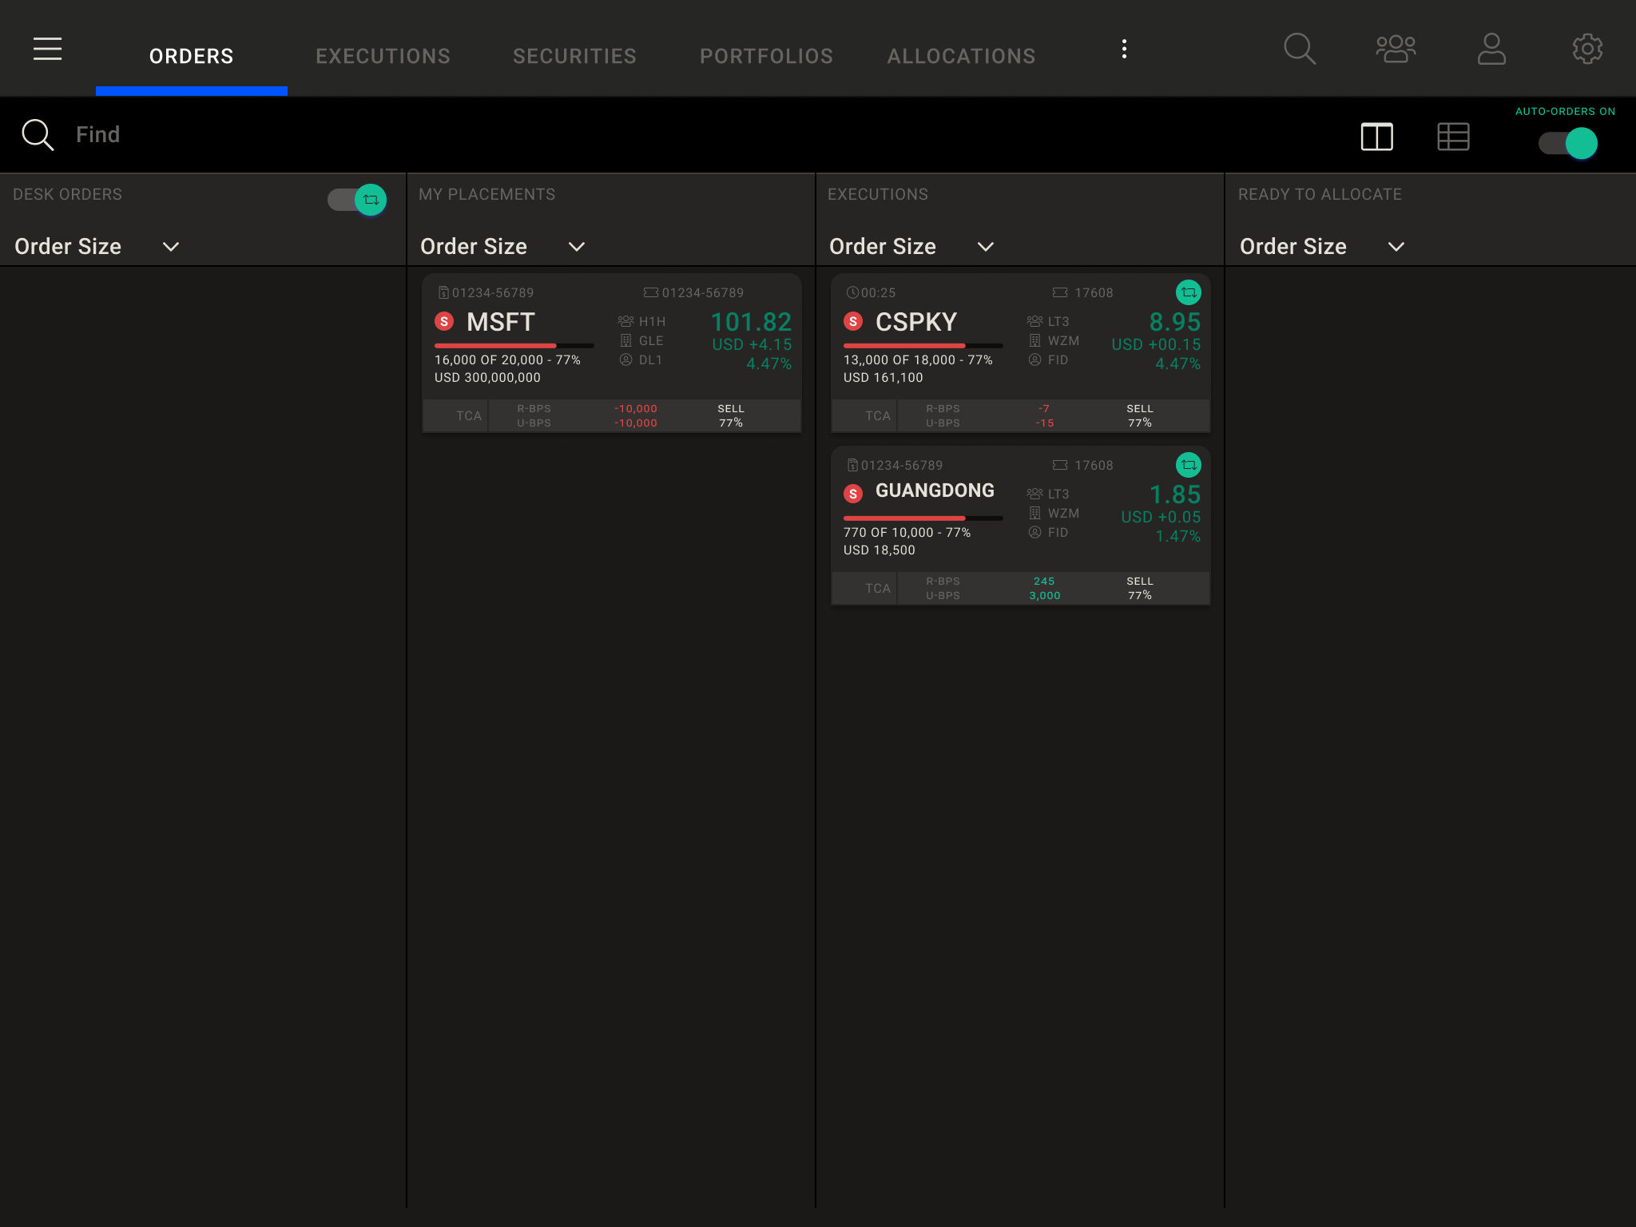
Task: Switch to the Executions tab
Action: [383, 56]
